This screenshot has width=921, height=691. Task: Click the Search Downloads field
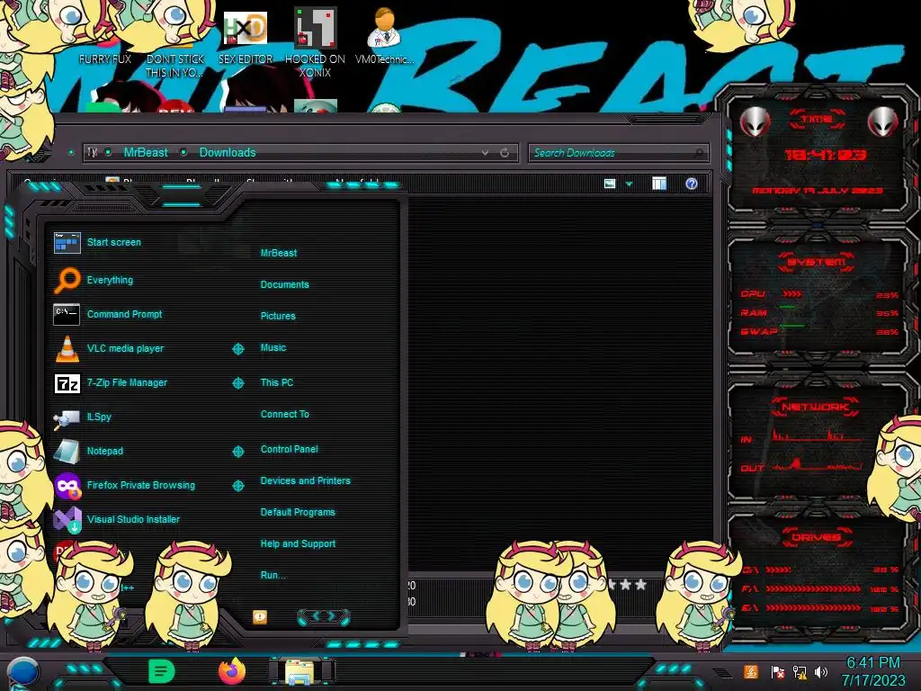[x=618, y=153]
